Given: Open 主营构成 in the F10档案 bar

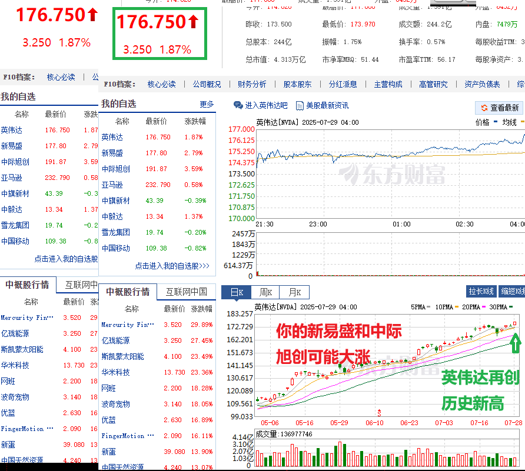Looking at the screenshot, I should [388, 84].
